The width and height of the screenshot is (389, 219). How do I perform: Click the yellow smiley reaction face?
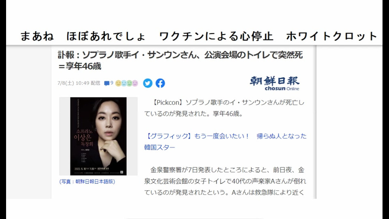pos(118,83)
